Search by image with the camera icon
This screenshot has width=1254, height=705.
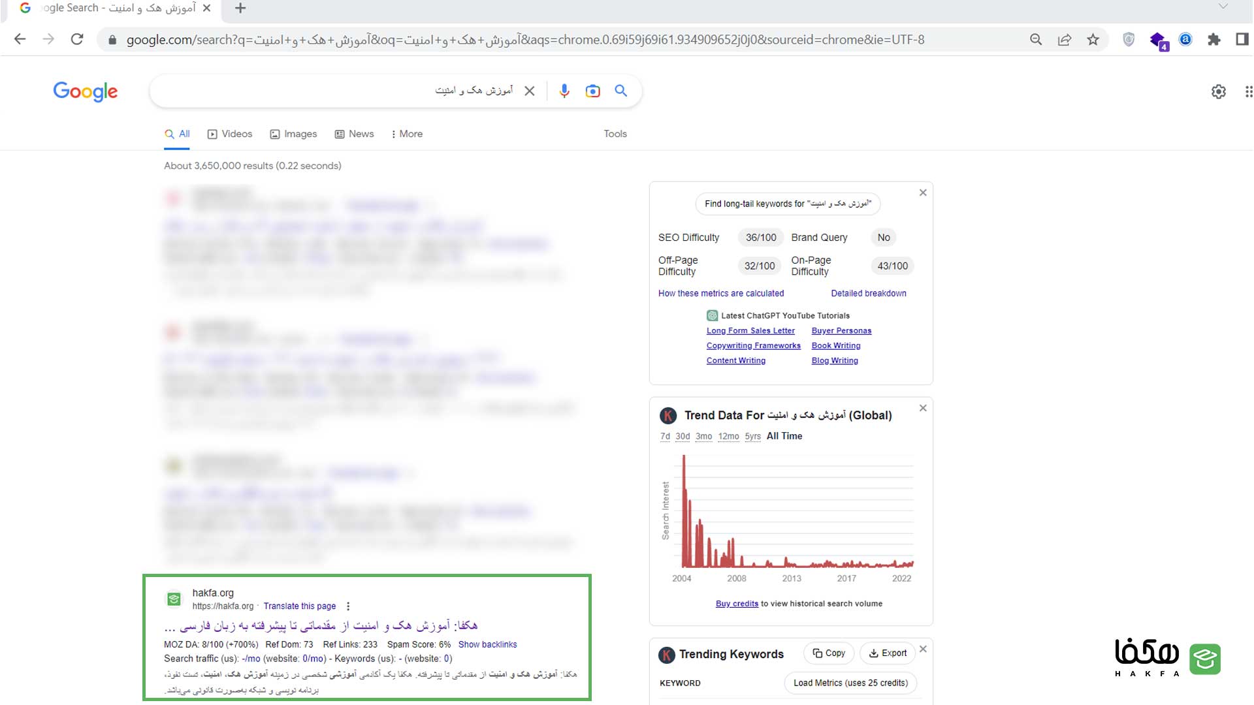click(592, 91)
